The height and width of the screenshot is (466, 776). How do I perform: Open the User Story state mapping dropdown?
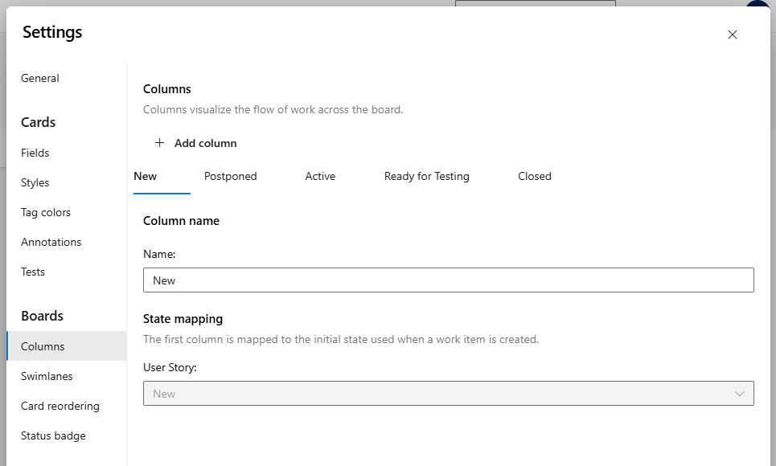pos(448,394)
